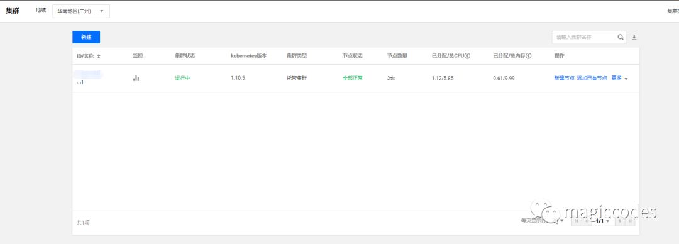Click the blue 新建 button
The width and height of the screenshot is (679, 244).
pos(86,37)
